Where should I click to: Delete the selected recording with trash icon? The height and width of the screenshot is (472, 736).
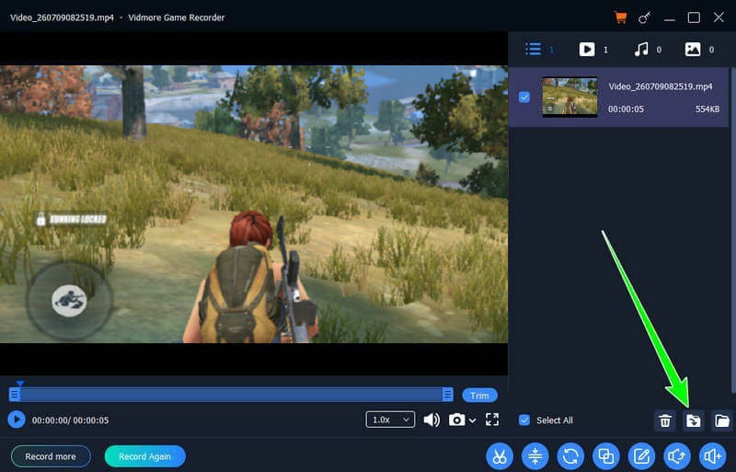tap(664, 420)
